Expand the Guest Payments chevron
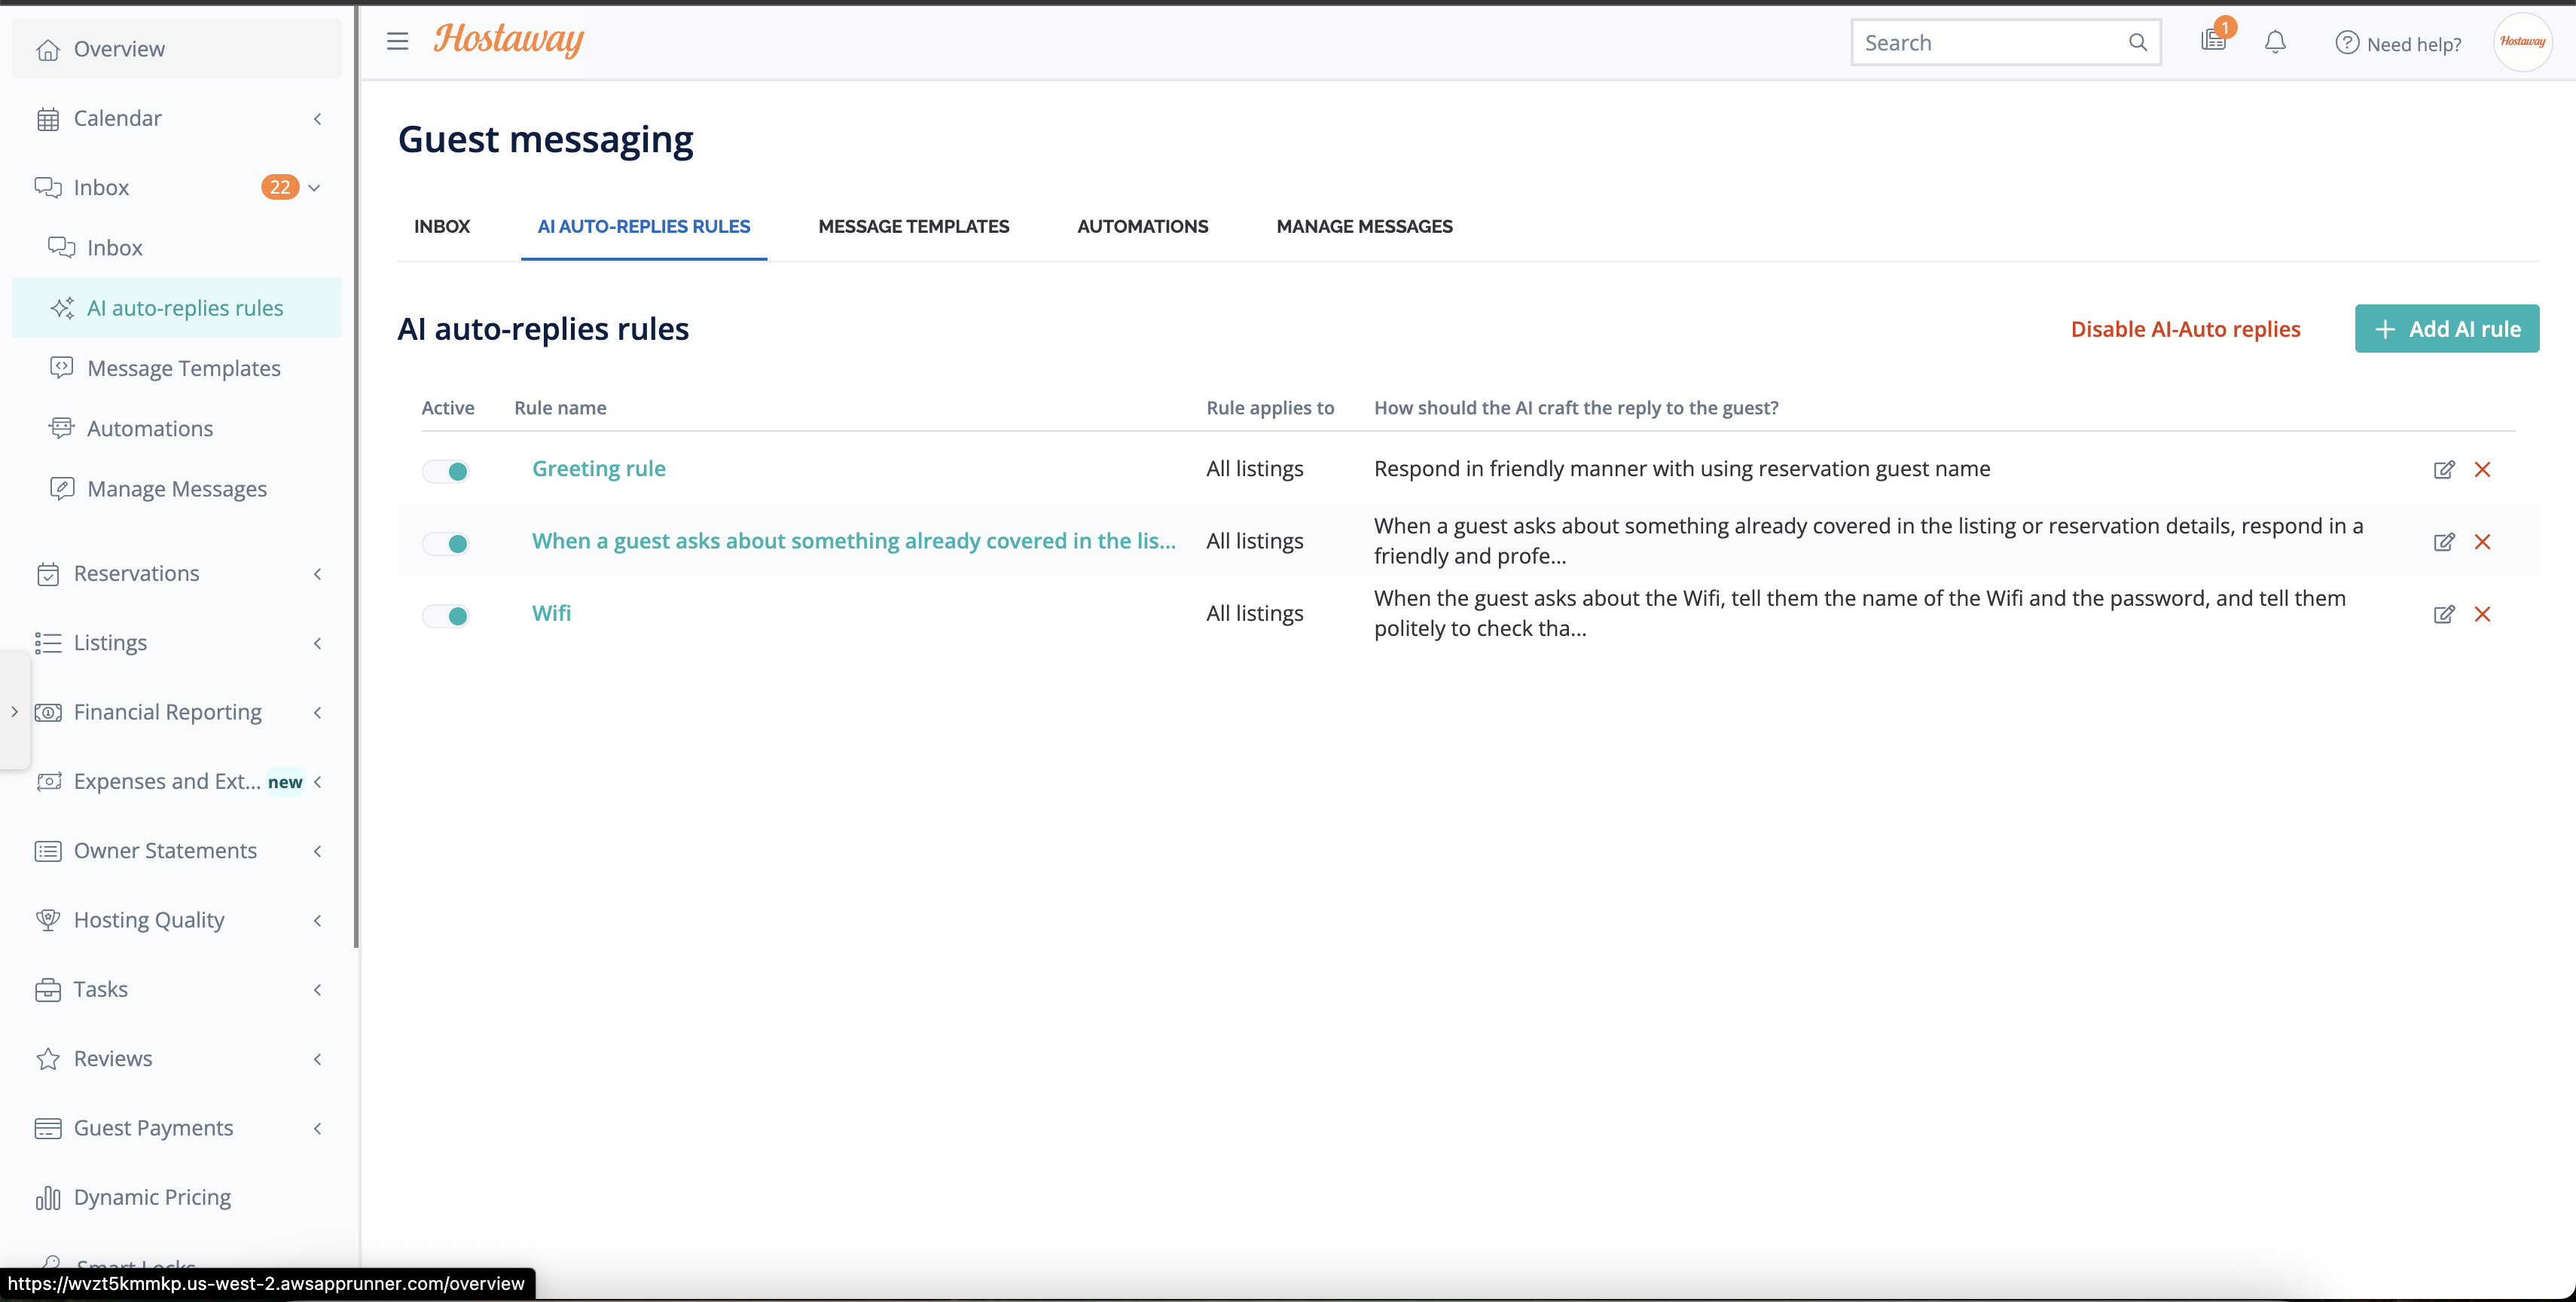This screenshot has height=1302, width=2576. (317, 1128)
